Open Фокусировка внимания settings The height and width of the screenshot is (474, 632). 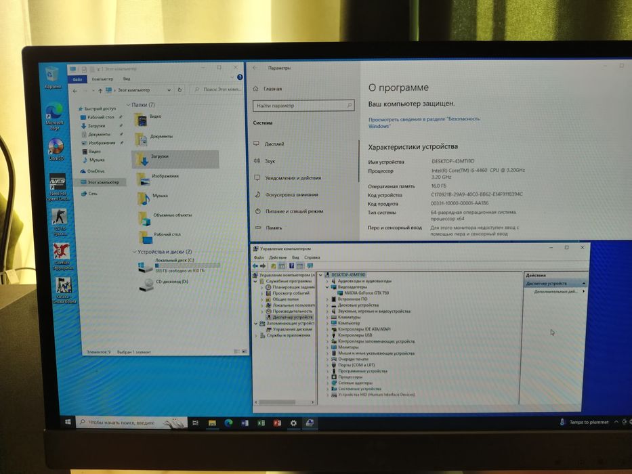coord(286,195)
